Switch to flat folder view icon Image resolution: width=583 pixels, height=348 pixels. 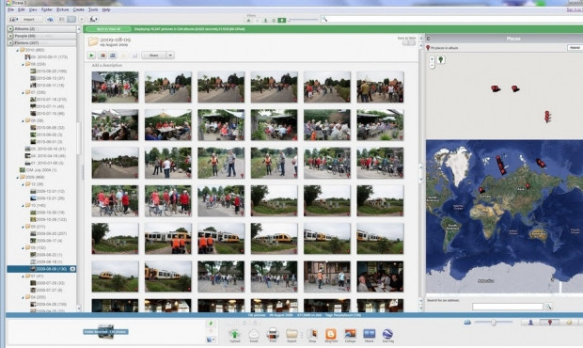pos(62,20)
